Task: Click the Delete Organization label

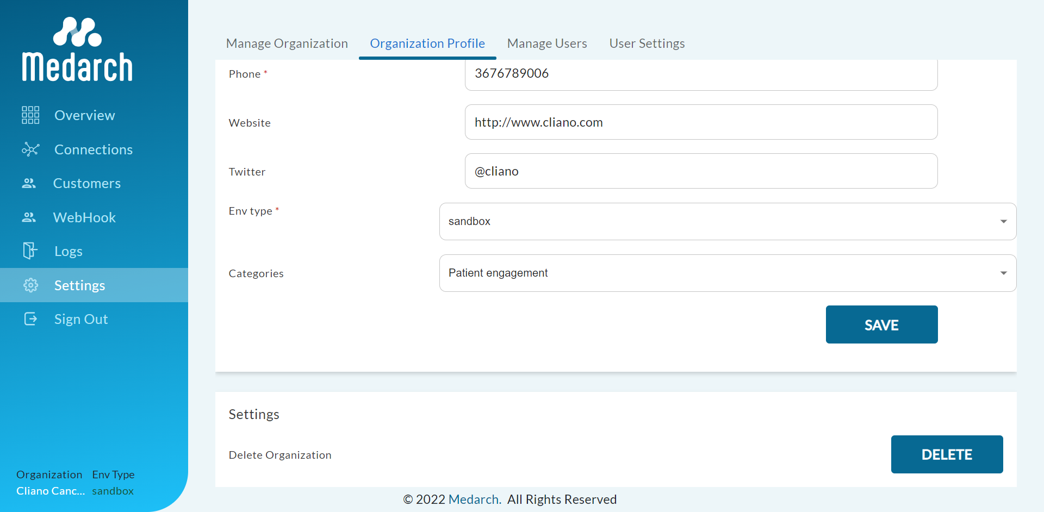Action: point(280,455)
